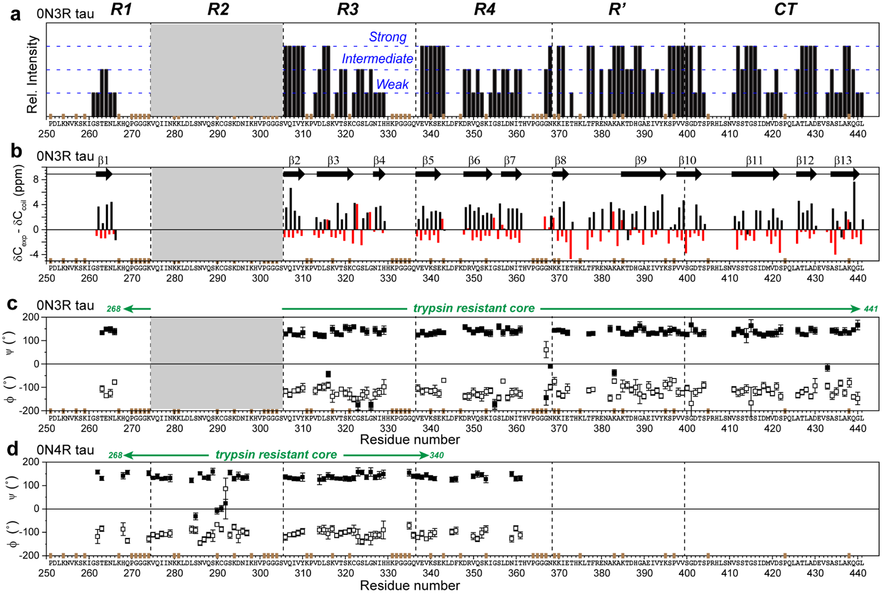The width and height of the screenshot is (882, 593).
Task: Click axis tick 440 in panel d
Action: (858, 573)
